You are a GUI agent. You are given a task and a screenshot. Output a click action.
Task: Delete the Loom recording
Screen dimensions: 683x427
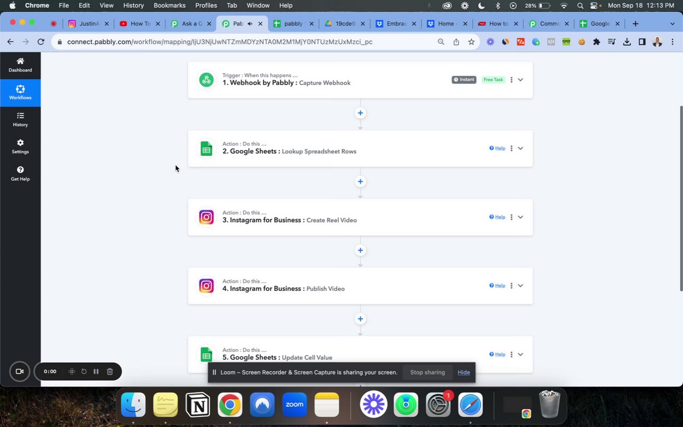click(x=109, y=371)
